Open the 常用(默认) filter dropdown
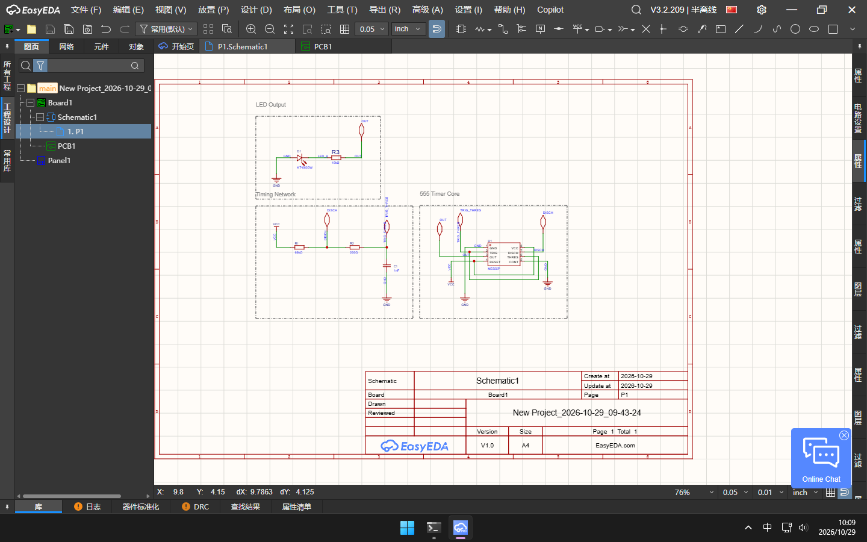 click(x=166, y=29)
